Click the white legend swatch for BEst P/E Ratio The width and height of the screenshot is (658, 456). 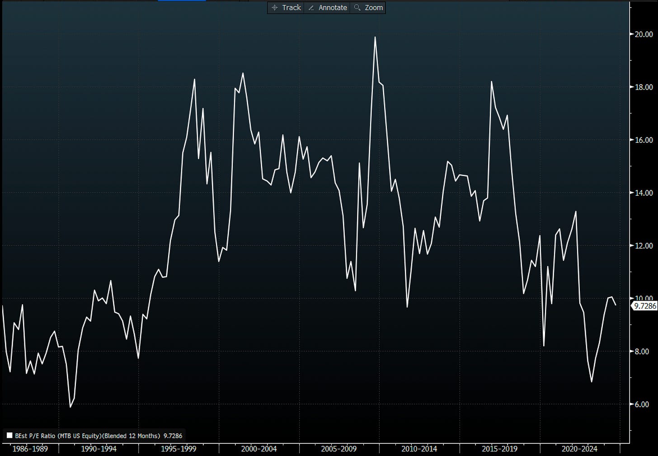click(x=9, y=436)
